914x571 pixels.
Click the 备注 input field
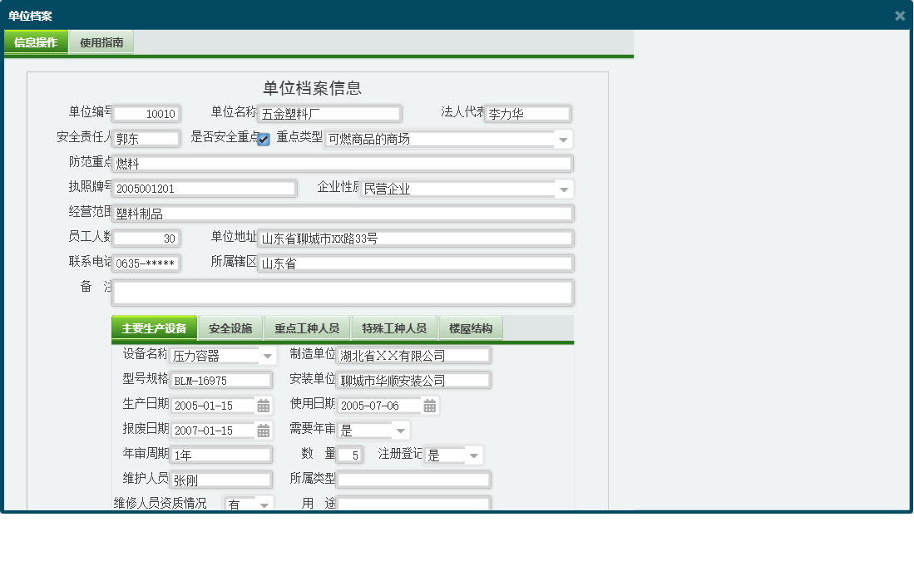pos(345,292)
